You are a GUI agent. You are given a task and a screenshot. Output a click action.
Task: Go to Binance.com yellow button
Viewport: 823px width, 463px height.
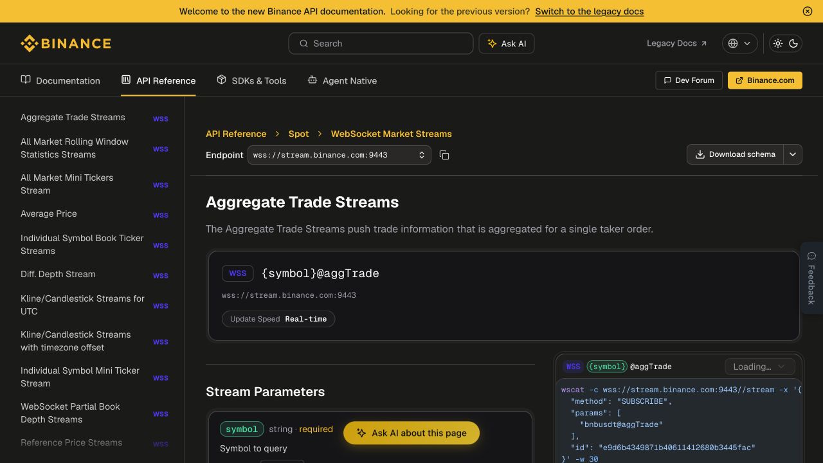(765, 80)
